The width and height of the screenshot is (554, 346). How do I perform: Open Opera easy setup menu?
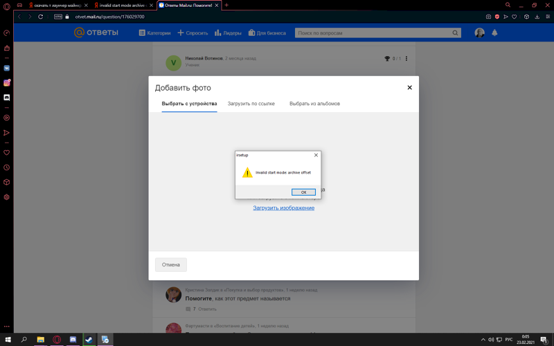tap(547, 17)
